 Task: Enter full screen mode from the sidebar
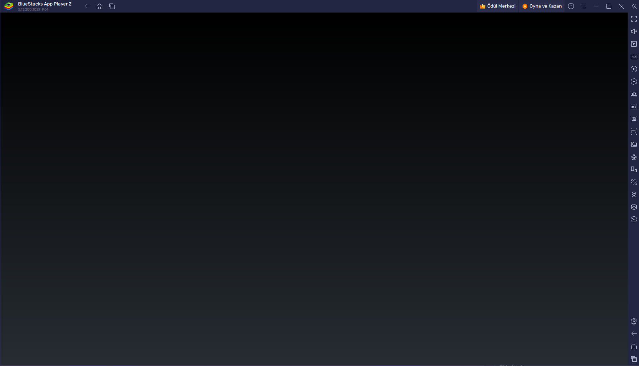pyautogui.click(x=634, y=19)
